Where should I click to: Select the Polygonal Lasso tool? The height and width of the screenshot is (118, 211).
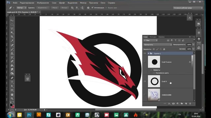[12, 29]
